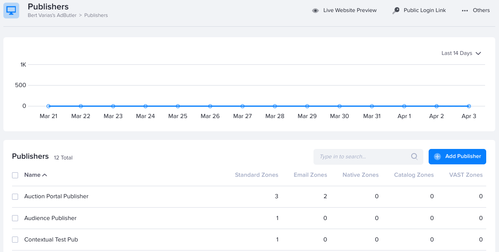
Task: Tick the select-all checkbox beside Name
Action: pos(15,175)
